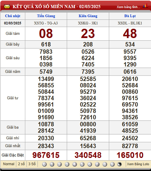Image resolution: width=151 pixels, height=171 pixels.
Task: Filter loto by digit 0 ball
Action: coord(44,164)
